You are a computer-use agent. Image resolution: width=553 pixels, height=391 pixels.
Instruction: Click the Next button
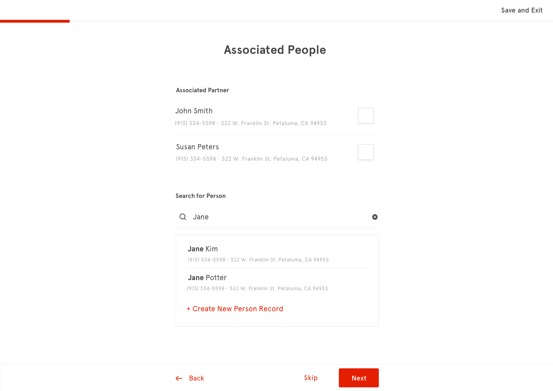[359, 378]
